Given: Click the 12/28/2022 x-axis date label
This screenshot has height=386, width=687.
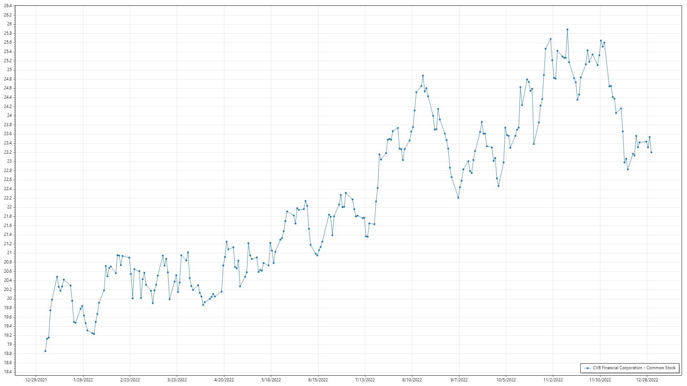Looking at the screenshot, I should 647,380.
